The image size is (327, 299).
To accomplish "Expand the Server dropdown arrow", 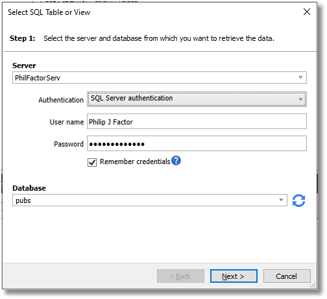I will click(300, 77).
